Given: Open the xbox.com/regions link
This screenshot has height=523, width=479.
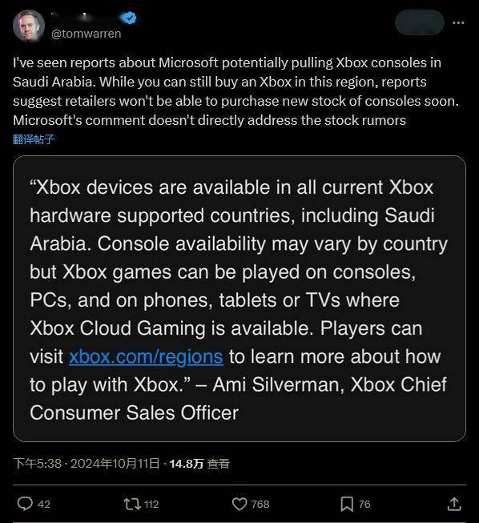Looking at the screenshot, I should 146,356.
